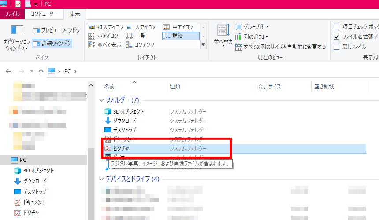Screen dimensions: 379x220
Task: Open the ファイル menu tab
Action: point(12,14)
